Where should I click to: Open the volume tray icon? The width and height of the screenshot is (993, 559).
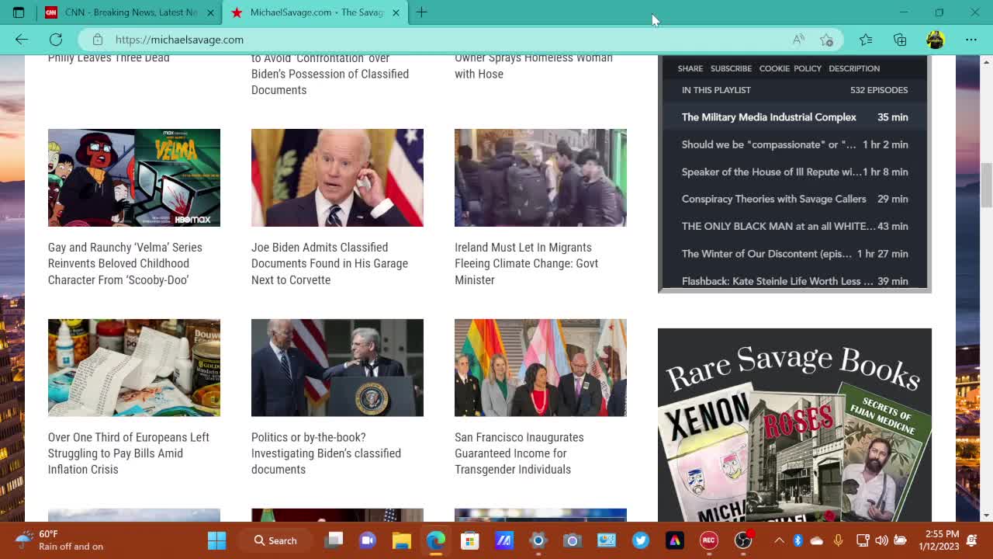coord(881,540)
